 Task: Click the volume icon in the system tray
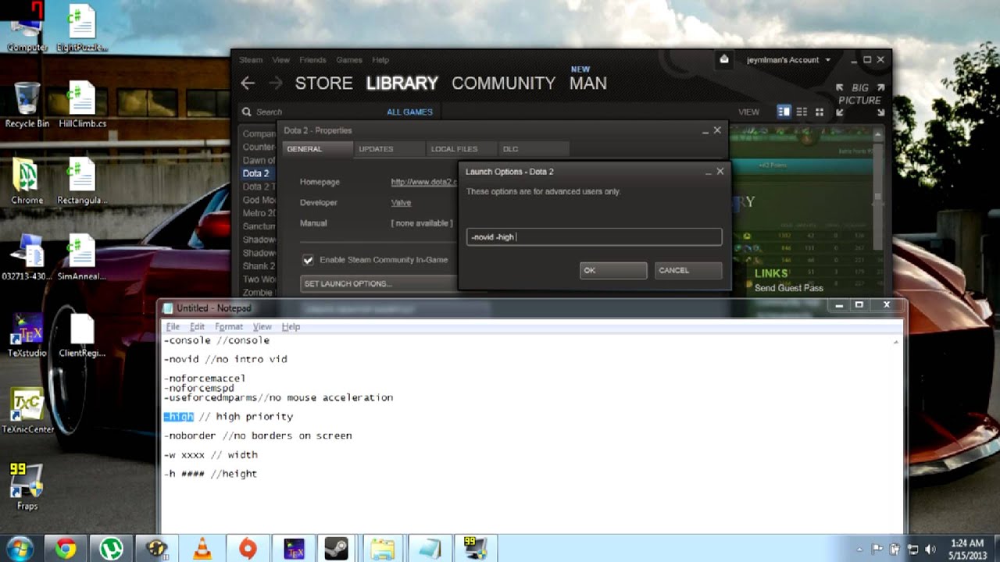pyautogui.click(x=930, y=549)
